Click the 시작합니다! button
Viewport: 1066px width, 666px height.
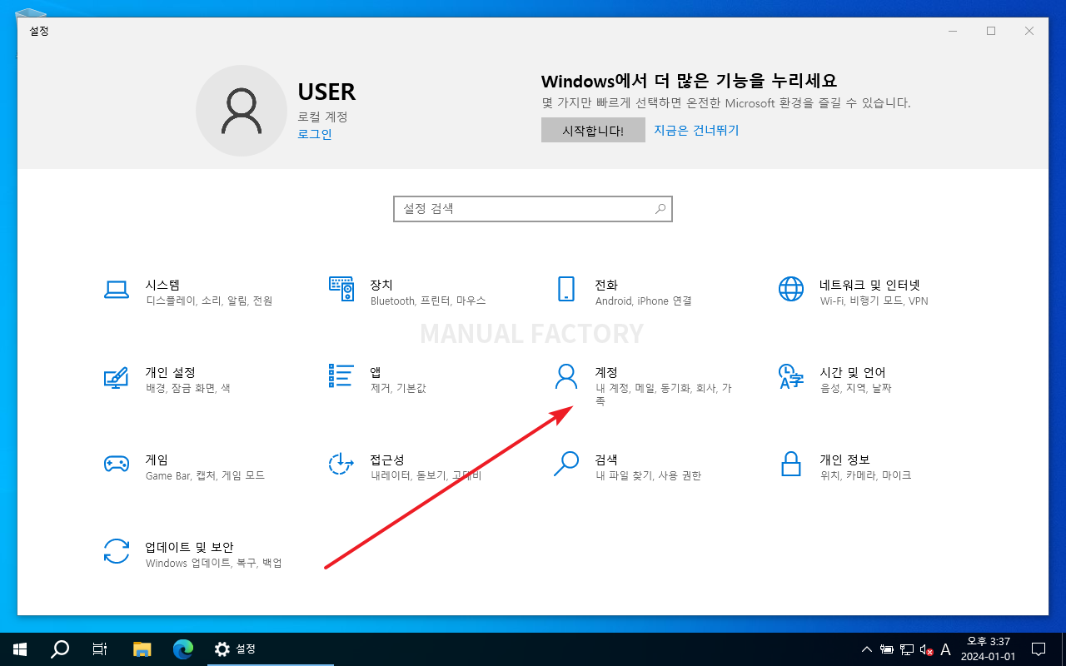pyautogui.click(x=593, y=130)
